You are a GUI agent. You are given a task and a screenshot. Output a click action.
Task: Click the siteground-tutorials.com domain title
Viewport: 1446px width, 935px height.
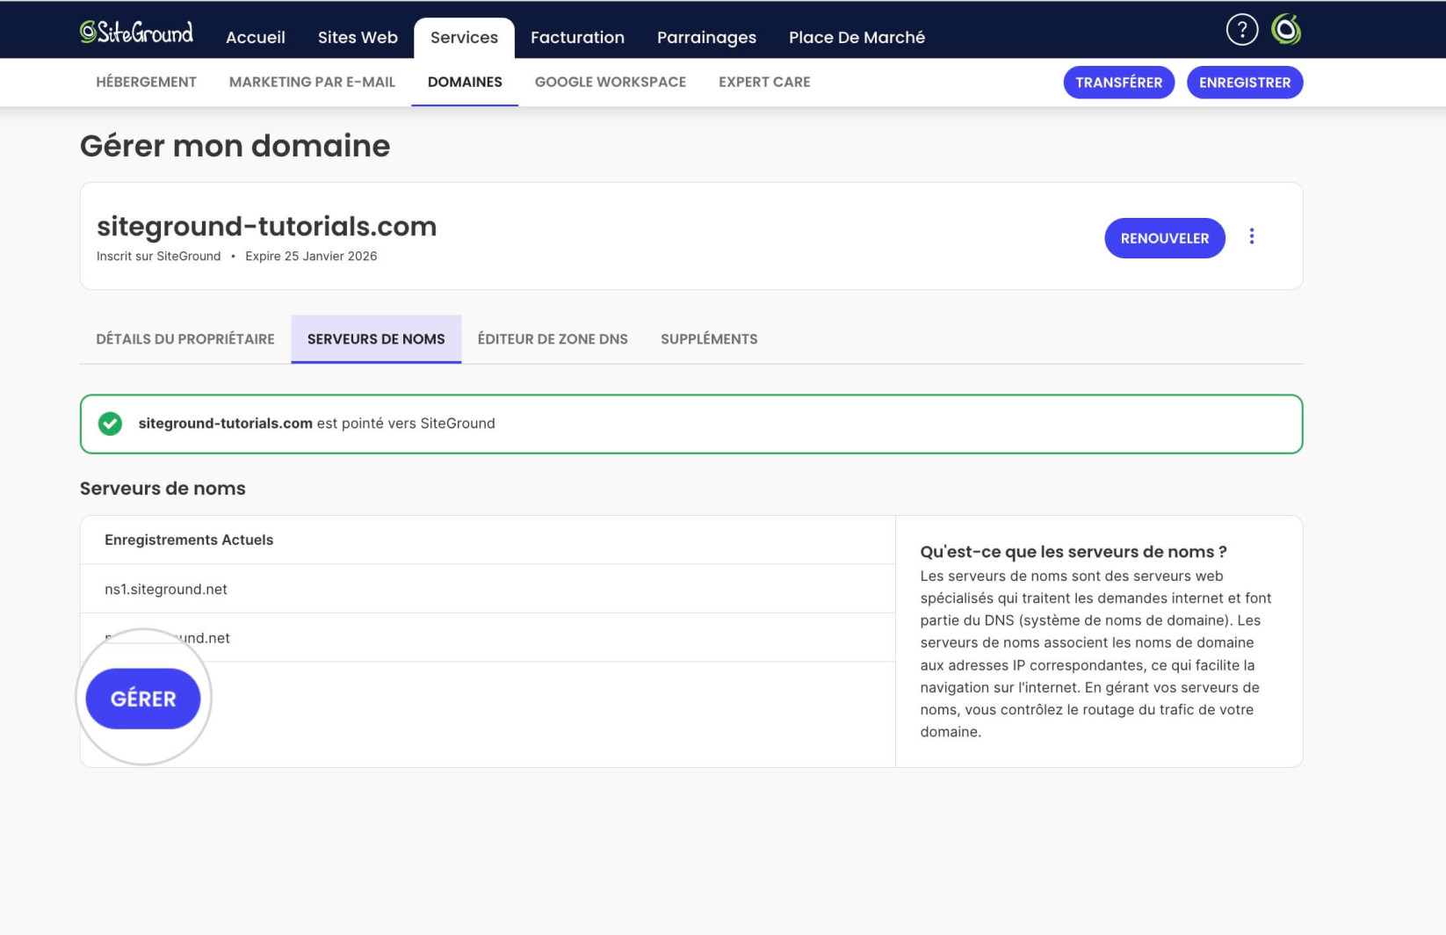pos(266,226)
